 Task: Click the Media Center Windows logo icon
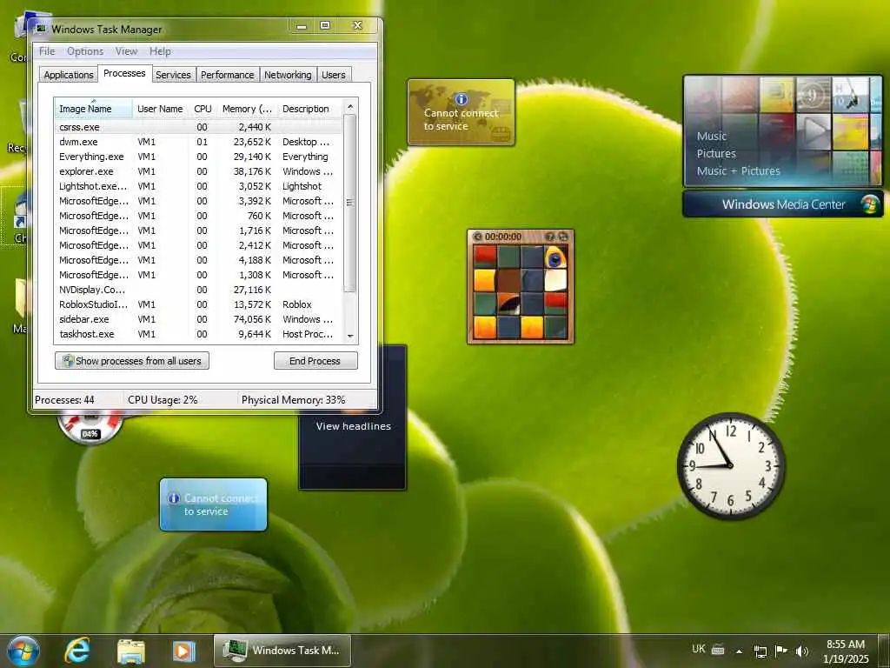pyautogui.click(x=869, y=204)
